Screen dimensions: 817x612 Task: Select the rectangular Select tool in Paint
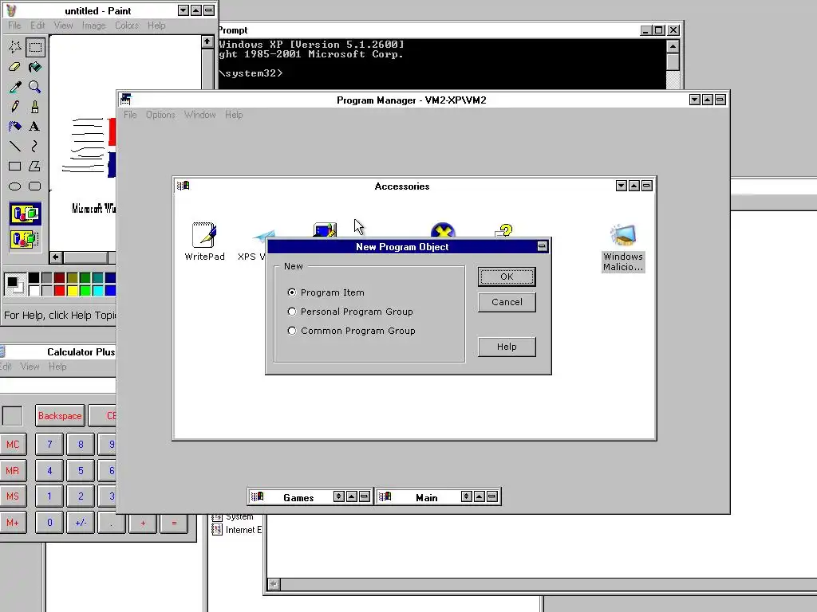coord(35,47)
